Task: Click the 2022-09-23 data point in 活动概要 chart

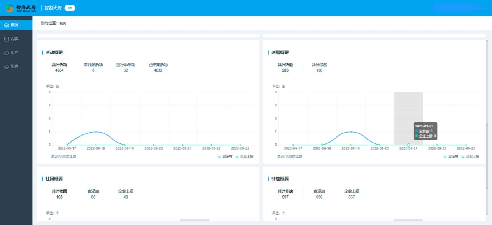Action: point(240,145)
